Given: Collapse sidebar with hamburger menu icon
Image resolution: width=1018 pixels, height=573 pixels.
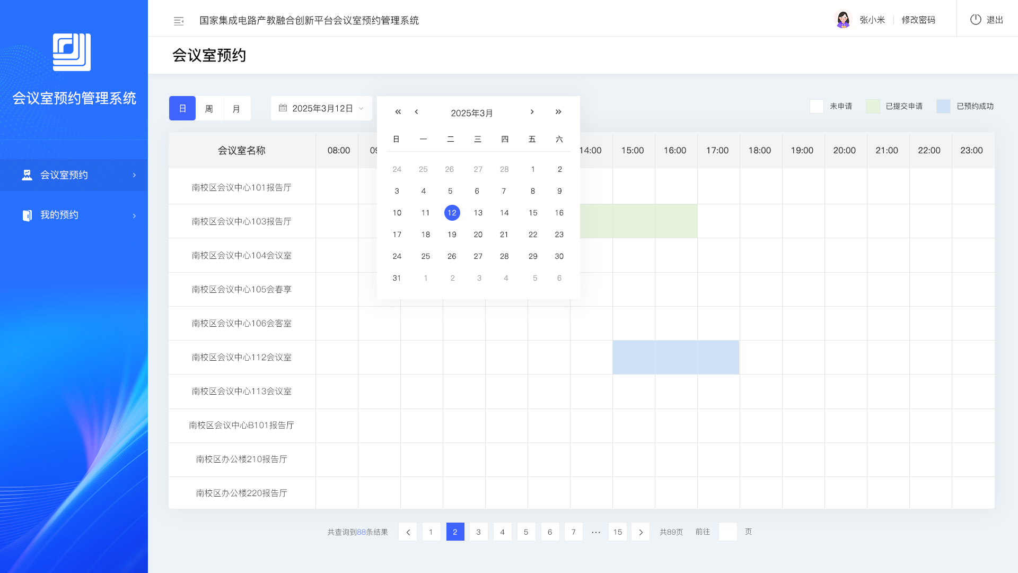Looking at the screenshot, I should [x=179, y=21].
